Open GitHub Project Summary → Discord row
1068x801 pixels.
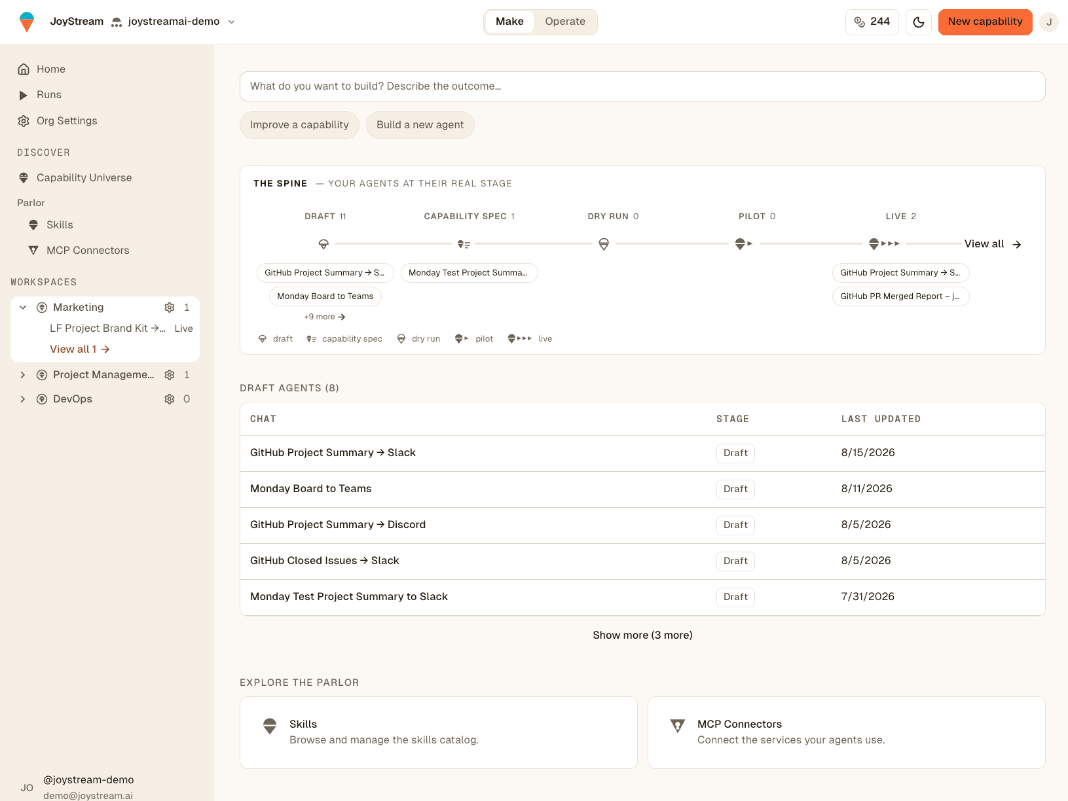pos(642,525)
